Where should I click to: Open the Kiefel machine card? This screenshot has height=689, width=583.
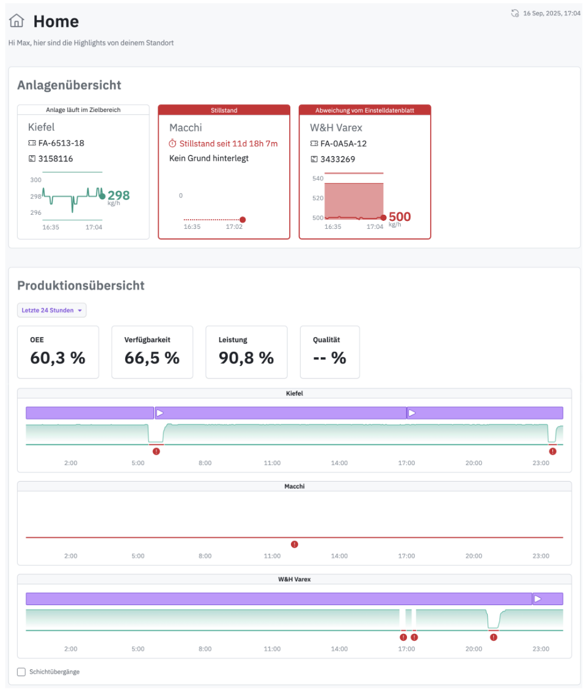coord(83,171)
